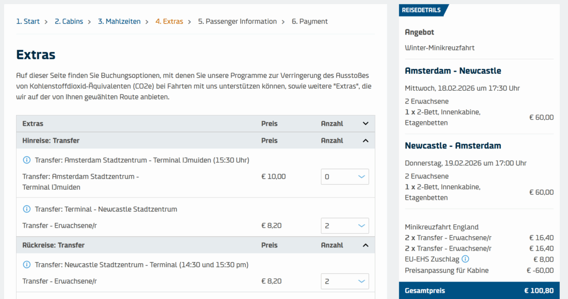This screenshot has height=299, width=568.
Task: Go back to step 3. Mahlzeiten
Action: [x=119, y=22]
